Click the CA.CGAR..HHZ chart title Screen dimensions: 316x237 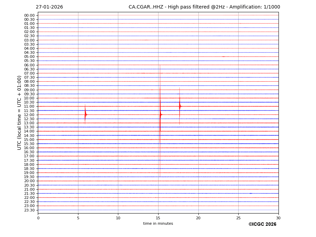pos(204,7)
